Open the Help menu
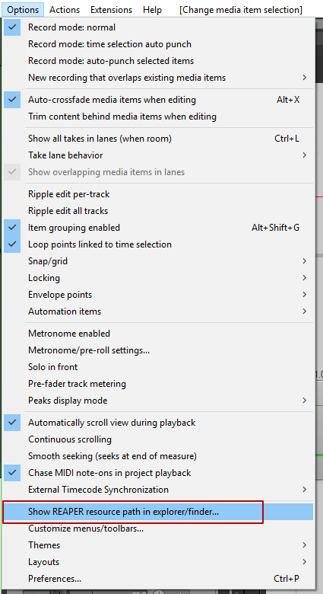 pyautogui.click(x=152, y=10)
